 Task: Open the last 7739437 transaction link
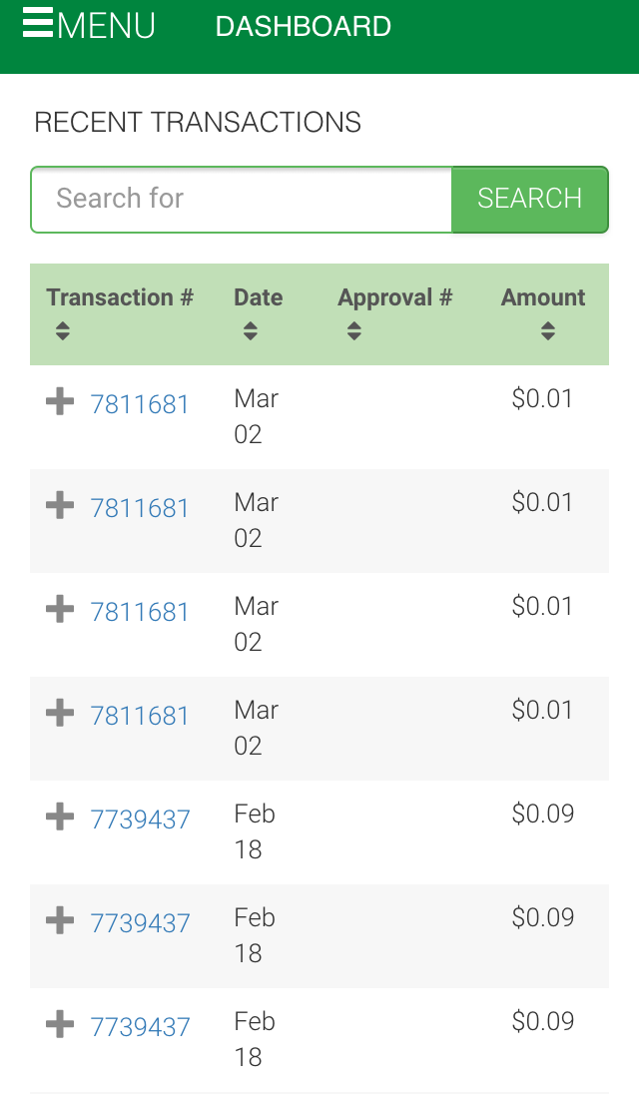[140, 1027]
